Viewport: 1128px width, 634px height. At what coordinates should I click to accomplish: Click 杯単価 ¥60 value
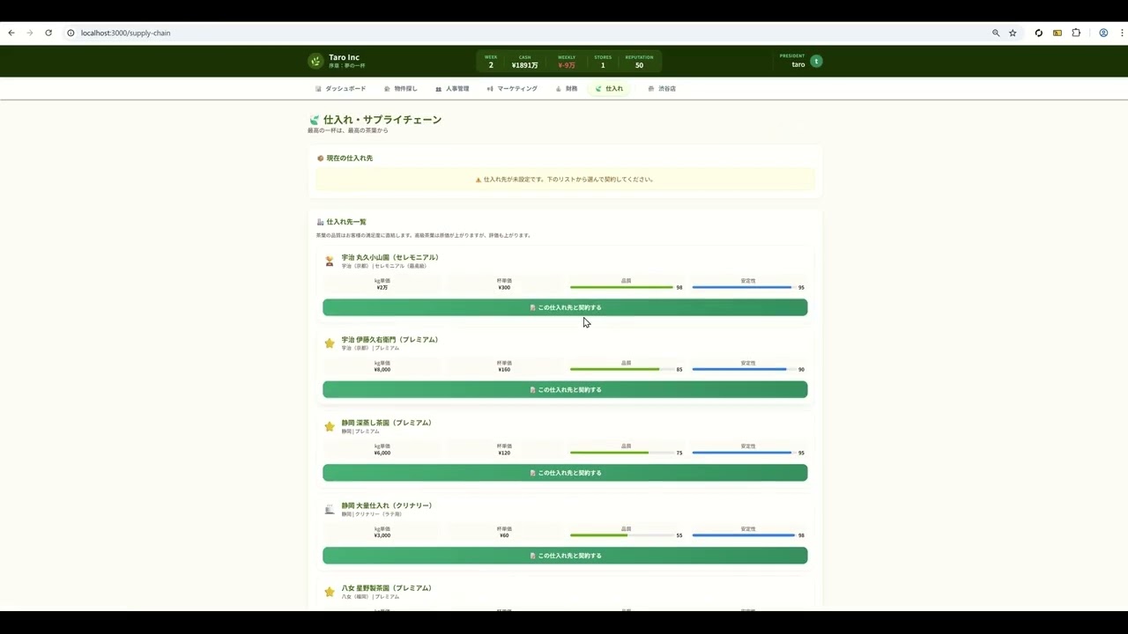coord(504,535)
